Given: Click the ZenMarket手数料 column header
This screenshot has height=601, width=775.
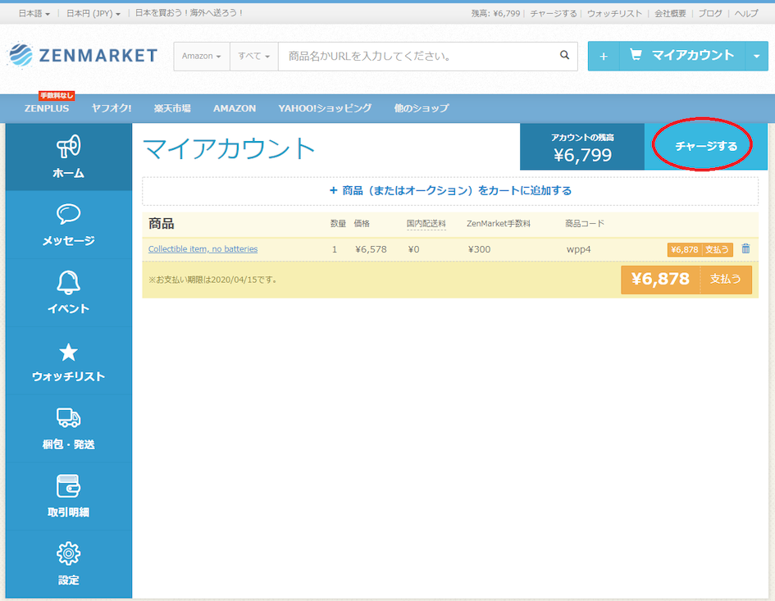Looking at the screenshot, I should [x=499, y=223].
